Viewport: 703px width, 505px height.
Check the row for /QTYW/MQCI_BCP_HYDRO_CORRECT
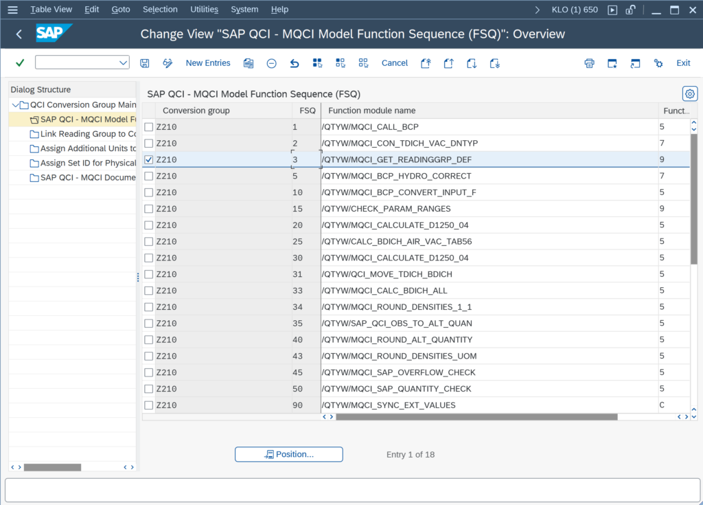(149, 176)
